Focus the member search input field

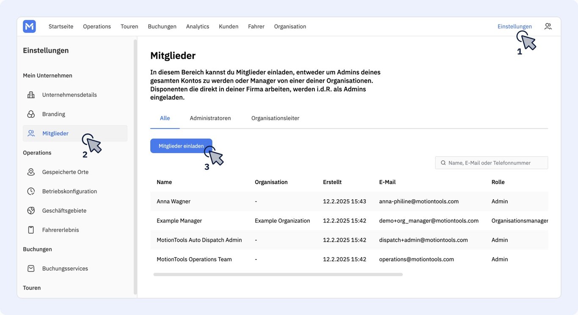(x=492, y=163)
